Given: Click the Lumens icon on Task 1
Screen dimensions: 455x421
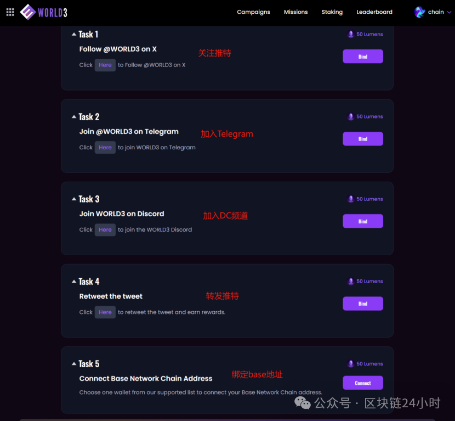Looking at the screenshot, I should pos(350,34).
